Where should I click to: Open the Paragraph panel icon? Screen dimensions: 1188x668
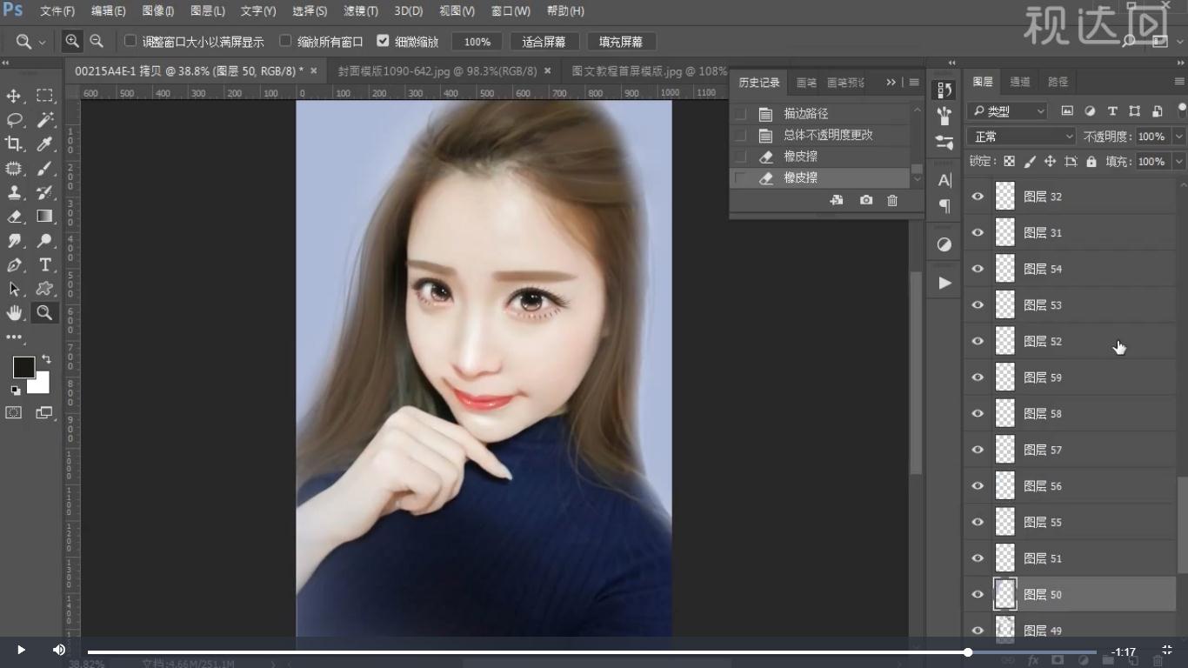[944, 207]
